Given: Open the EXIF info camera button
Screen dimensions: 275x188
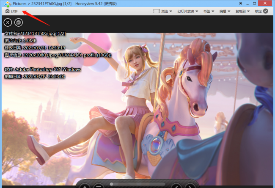Looking at the screenshot, I should [x=11, y=11].
